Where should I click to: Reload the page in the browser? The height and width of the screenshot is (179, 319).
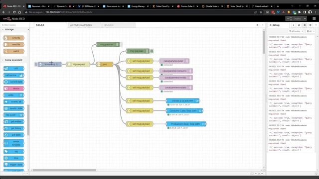tap(14, 12)
